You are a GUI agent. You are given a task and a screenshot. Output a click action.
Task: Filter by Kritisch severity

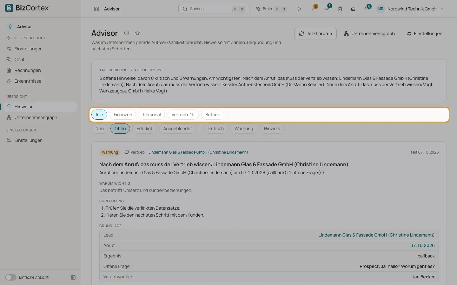216,129
